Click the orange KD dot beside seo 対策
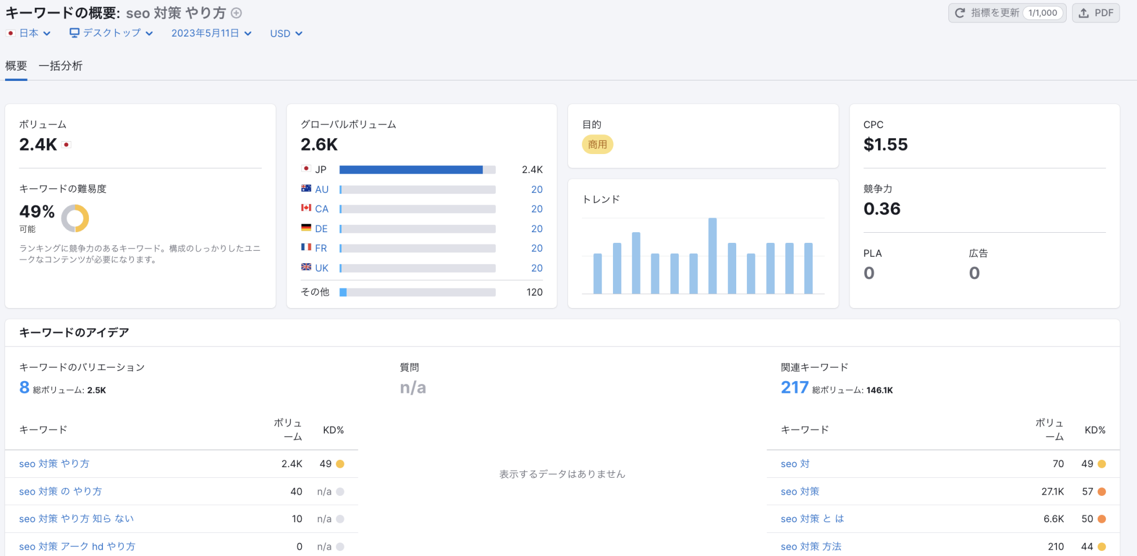 tap(1102, 491)
